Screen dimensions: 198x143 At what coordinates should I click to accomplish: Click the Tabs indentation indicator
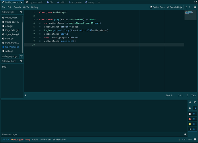coord(194,95)
